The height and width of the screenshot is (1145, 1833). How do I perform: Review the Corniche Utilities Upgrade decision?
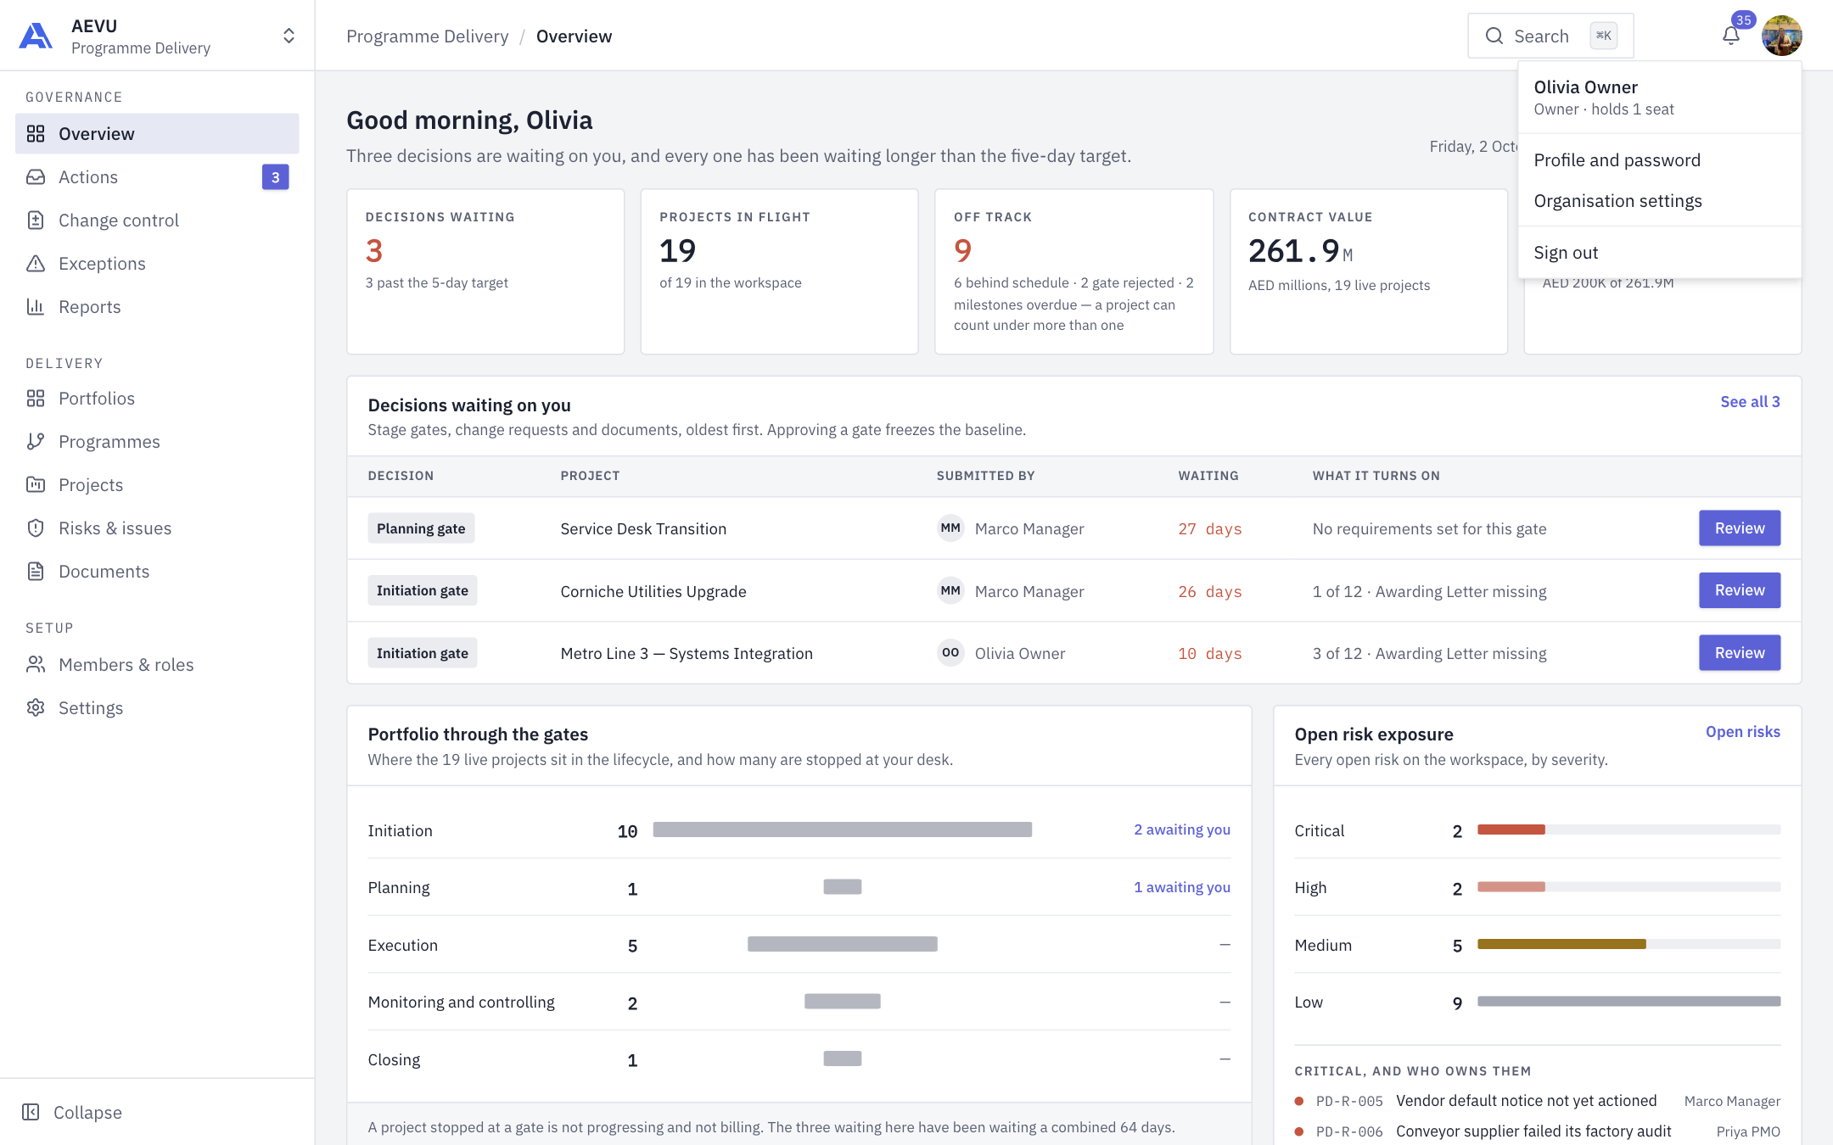click(x=1740, y=590)
